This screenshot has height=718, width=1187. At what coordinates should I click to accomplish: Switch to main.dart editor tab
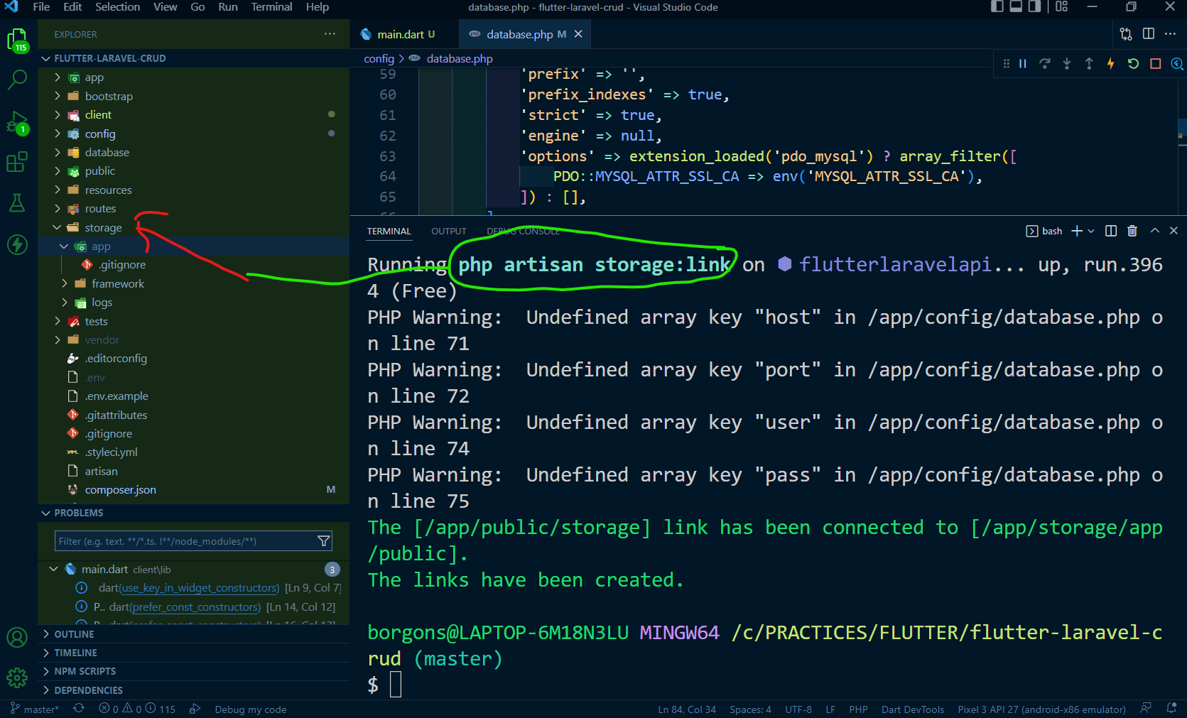[x=404, y=34]
